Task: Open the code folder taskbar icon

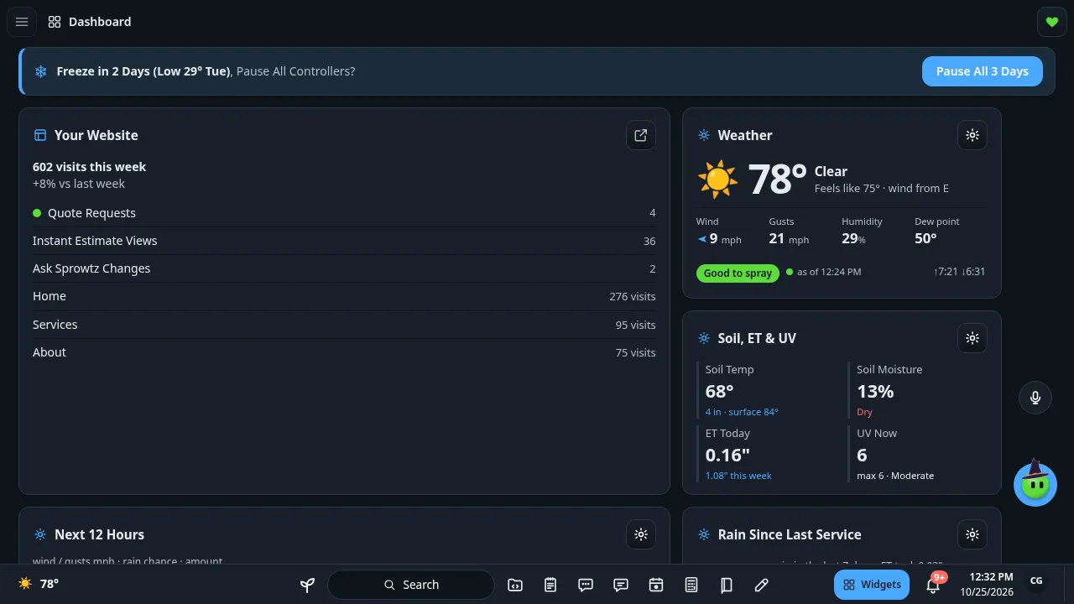Action: click(515, 585)
